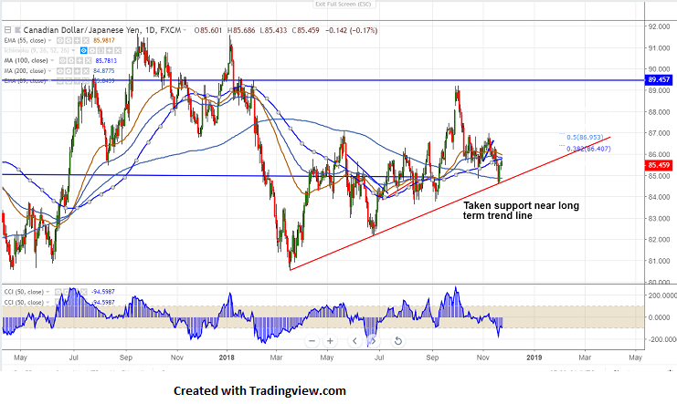Click the 0.5(86.953) Fibonacci level label
This screenshot has width=677, height=404.
(x=585, y=137)
